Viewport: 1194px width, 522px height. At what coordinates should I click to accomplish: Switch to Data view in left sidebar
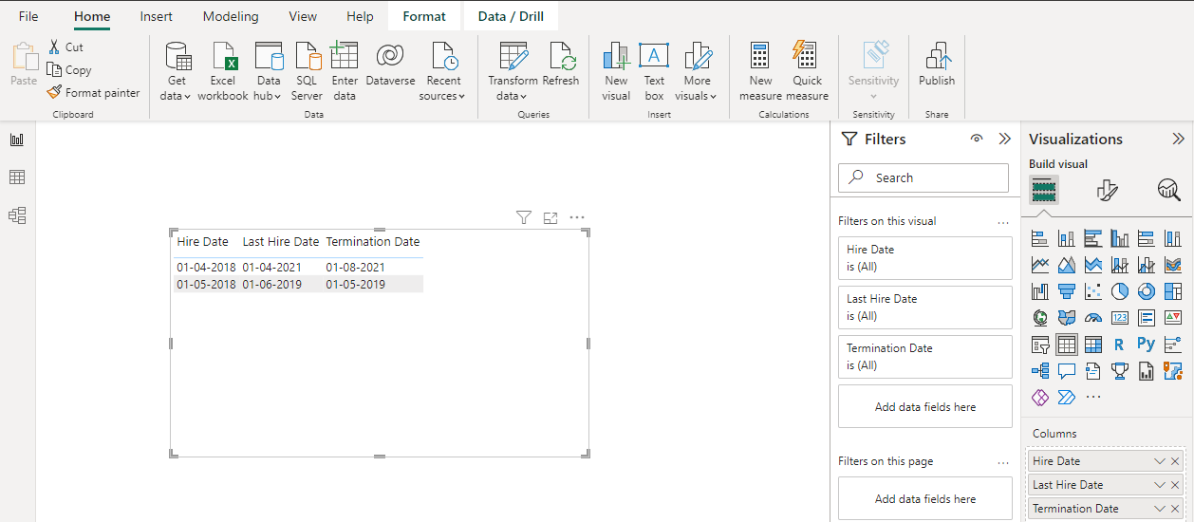click(17, 177)
